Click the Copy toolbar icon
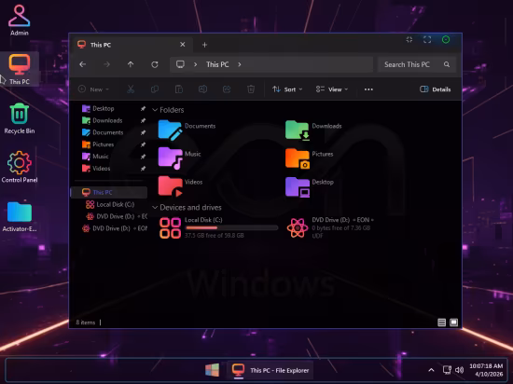The image size is (513, 384). click(x=155, y=89)
